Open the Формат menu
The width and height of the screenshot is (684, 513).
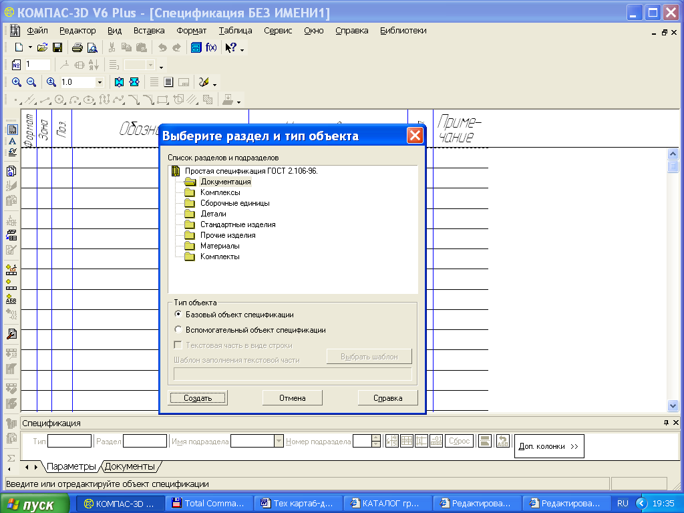tap(192, 31)
